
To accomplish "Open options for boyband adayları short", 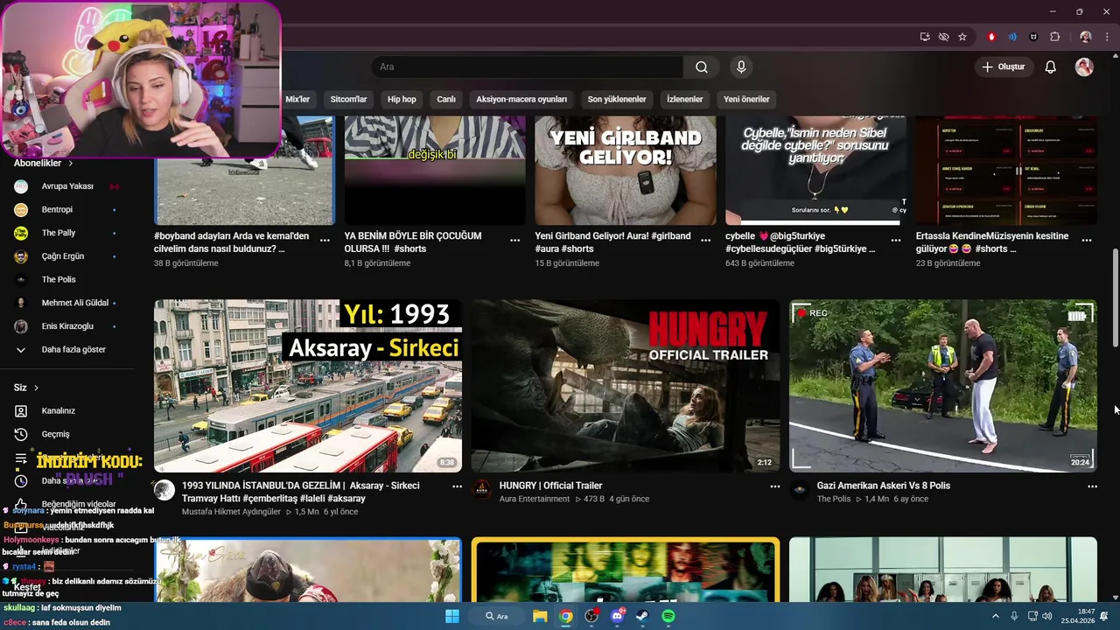I will pos(325,240).
